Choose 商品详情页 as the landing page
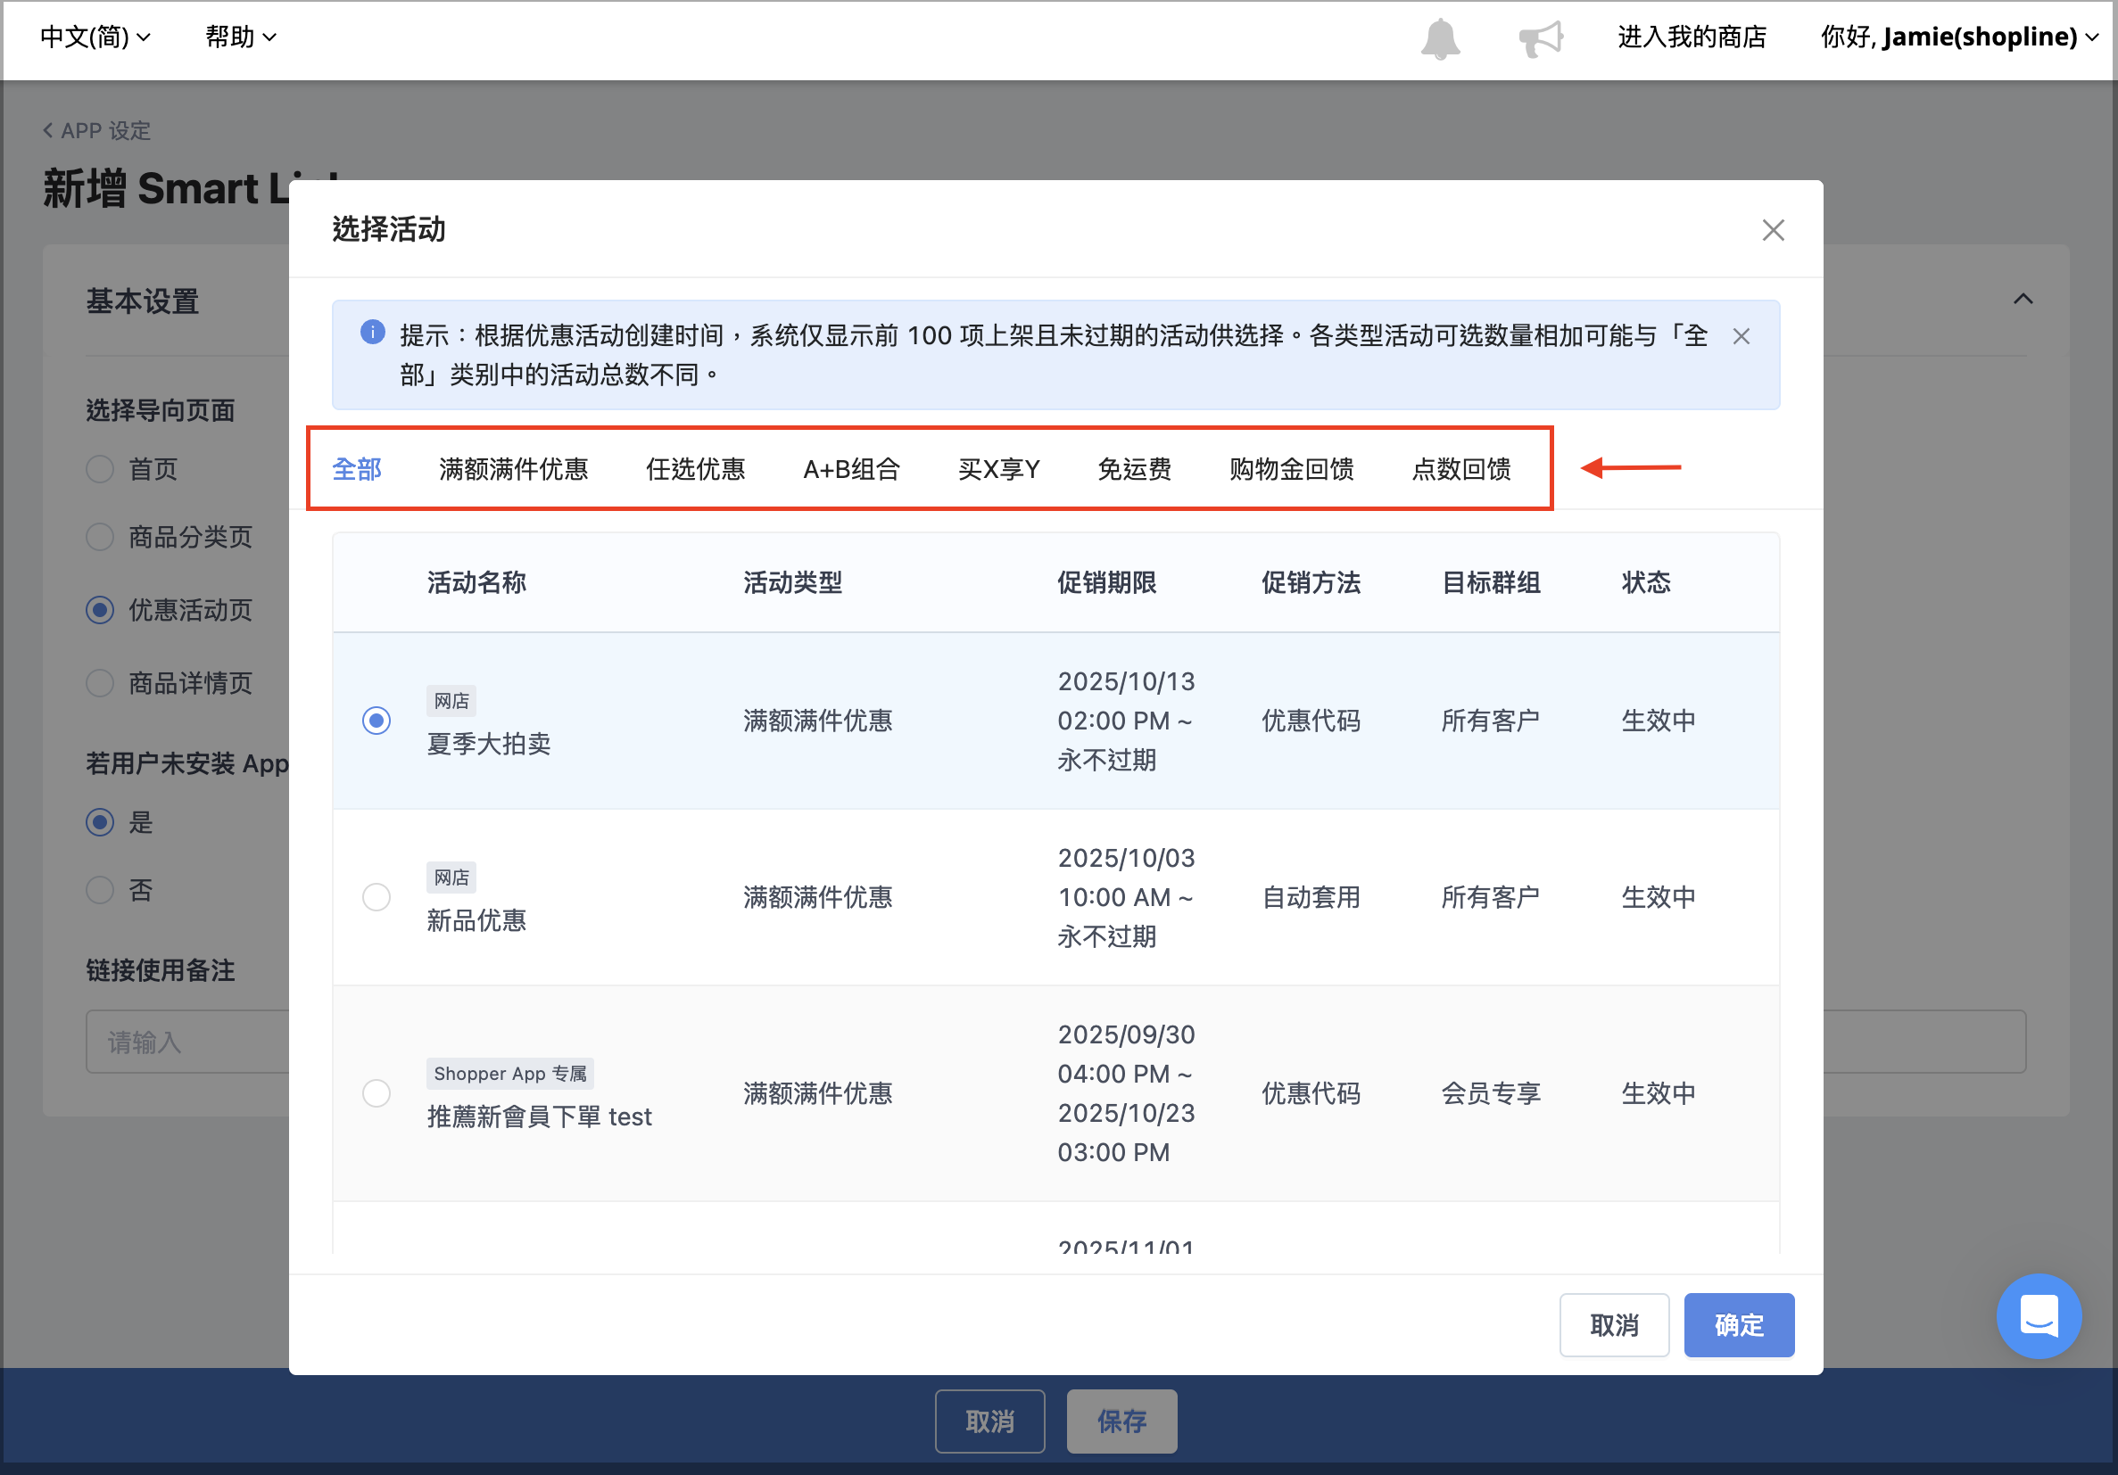This screenshot has width=2118, height=1475. click(x=100, y=683)
